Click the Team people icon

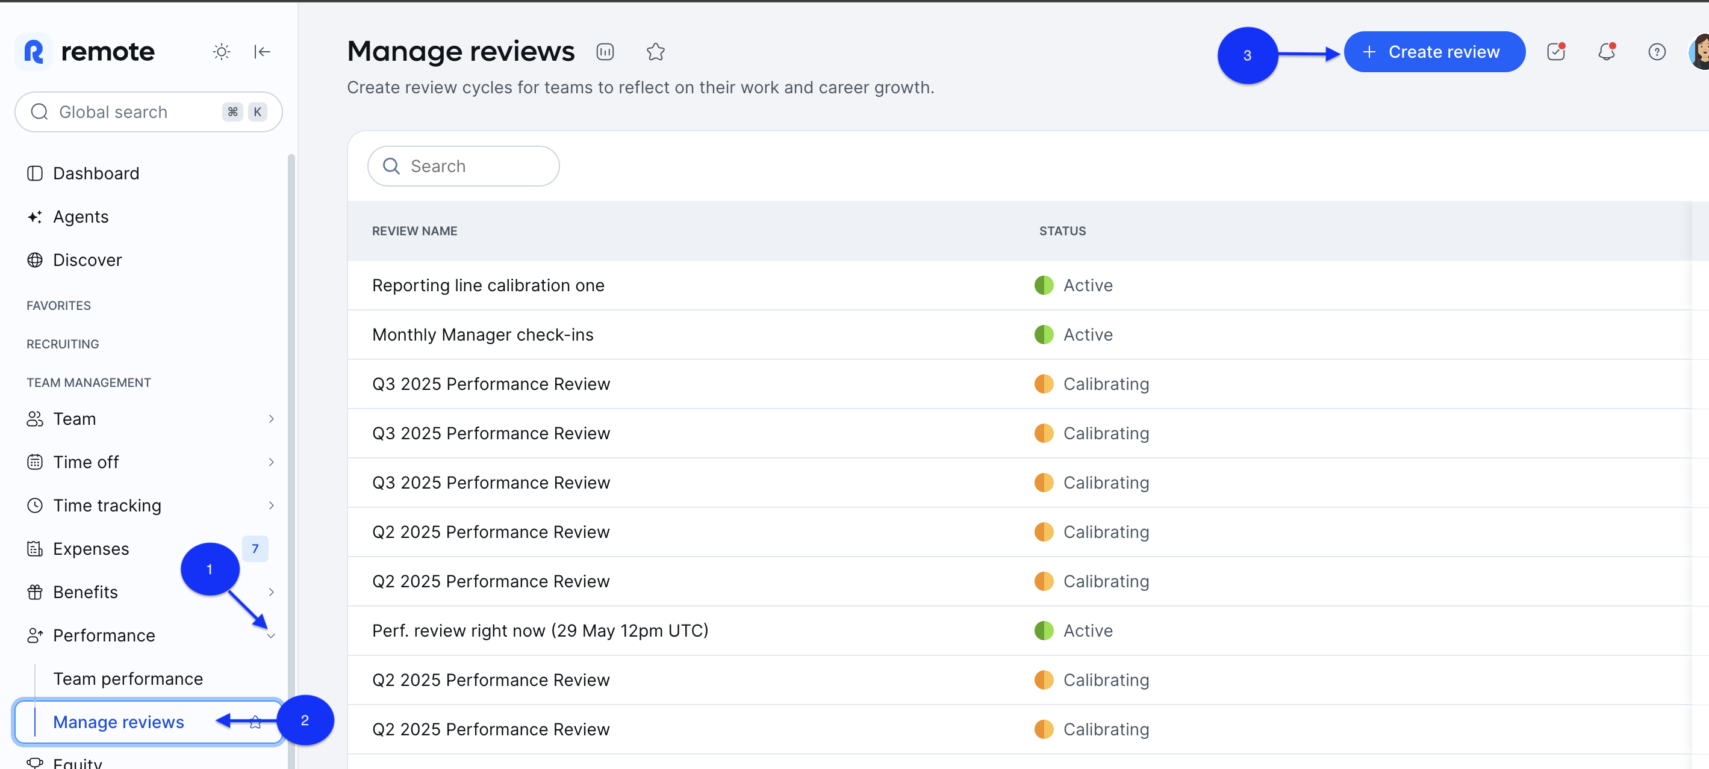pos(34,419)
